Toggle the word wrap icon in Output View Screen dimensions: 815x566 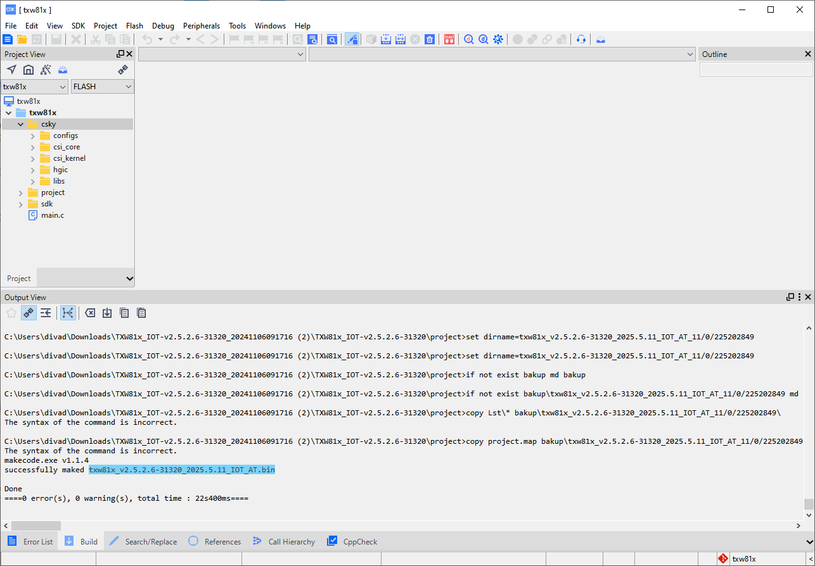(46, 313)
